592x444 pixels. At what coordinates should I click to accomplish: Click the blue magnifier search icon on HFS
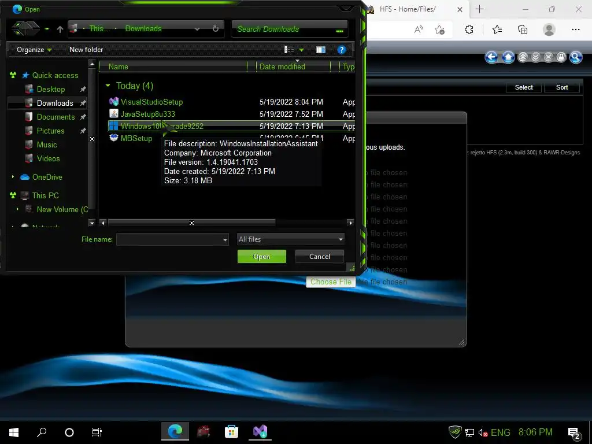(576, 57)
